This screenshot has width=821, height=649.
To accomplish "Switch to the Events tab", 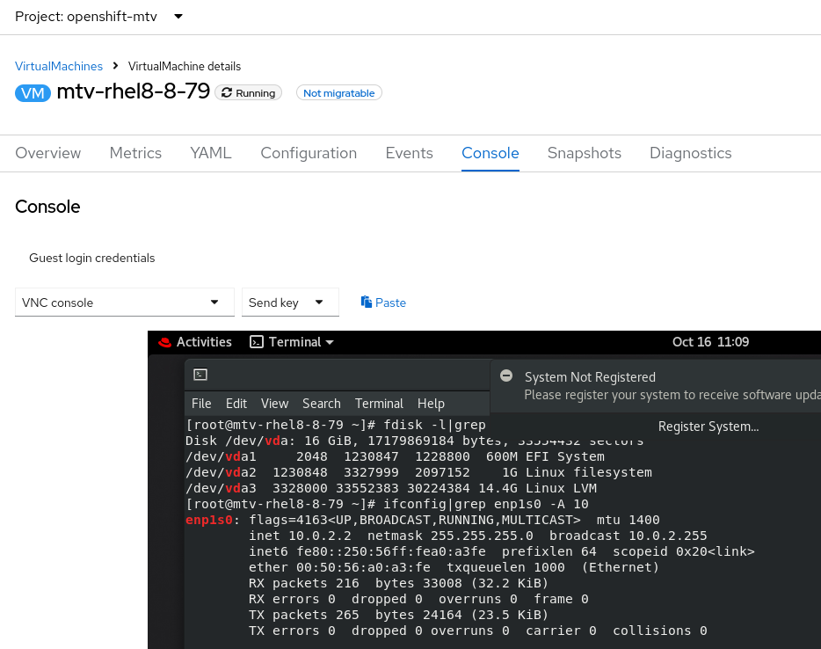I will [x=409, y=153].
